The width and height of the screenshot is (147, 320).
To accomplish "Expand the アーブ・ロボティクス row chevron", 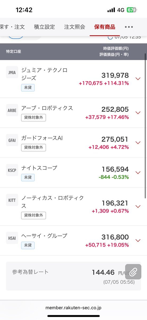I will (x=138, y=113).
